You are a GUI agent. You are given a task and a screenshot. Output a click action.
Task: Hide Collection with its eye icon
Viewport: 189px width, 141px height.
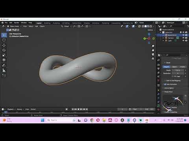(x=183, y=32)
